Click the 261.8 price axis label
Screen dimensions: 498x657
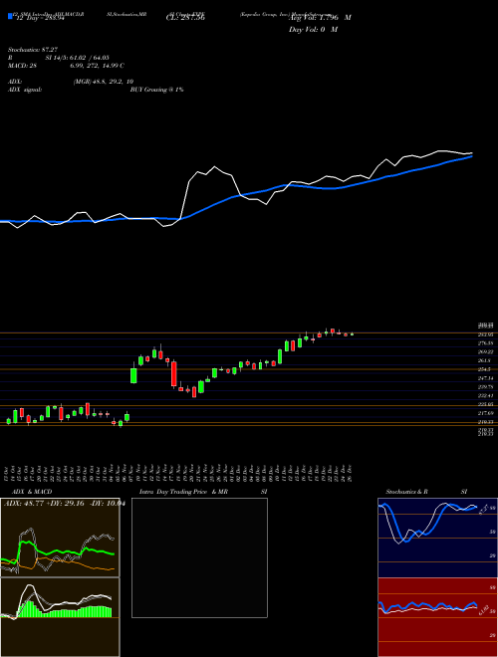point(484,360)
